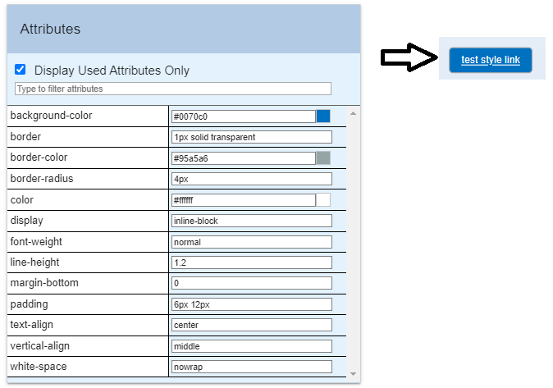Click the vertical-align value field
Viewport: 553px width, 388px height.
pyautogui.click(x=252, y=346)
